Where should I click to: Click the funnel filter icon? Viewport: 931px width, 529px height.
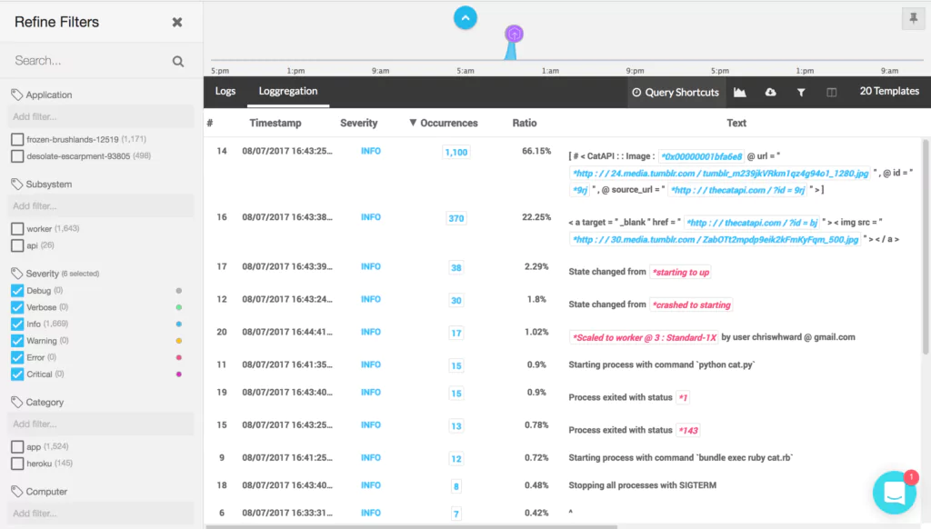pos(801,92)
